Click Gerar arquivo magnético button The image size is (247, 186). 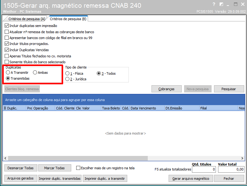click(191, 179)
